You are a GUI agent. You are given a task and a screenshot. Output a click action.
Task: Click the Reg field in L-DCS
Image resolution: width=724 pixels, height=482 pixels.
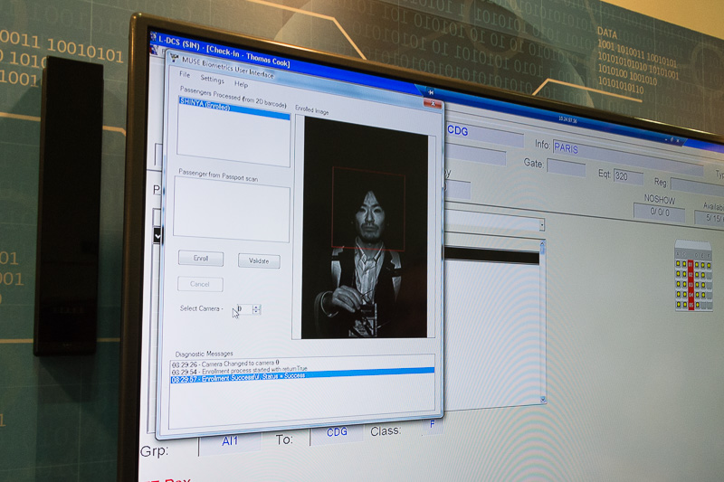[697, 188]
